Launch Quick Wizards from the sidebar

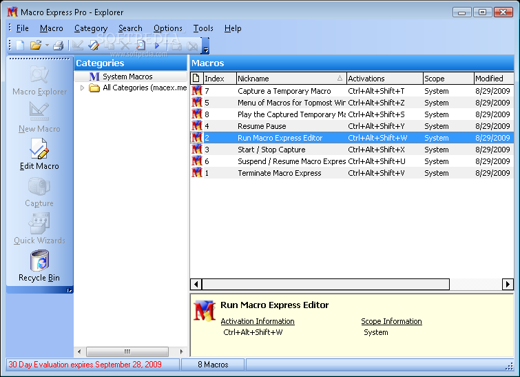pos(39,229)
